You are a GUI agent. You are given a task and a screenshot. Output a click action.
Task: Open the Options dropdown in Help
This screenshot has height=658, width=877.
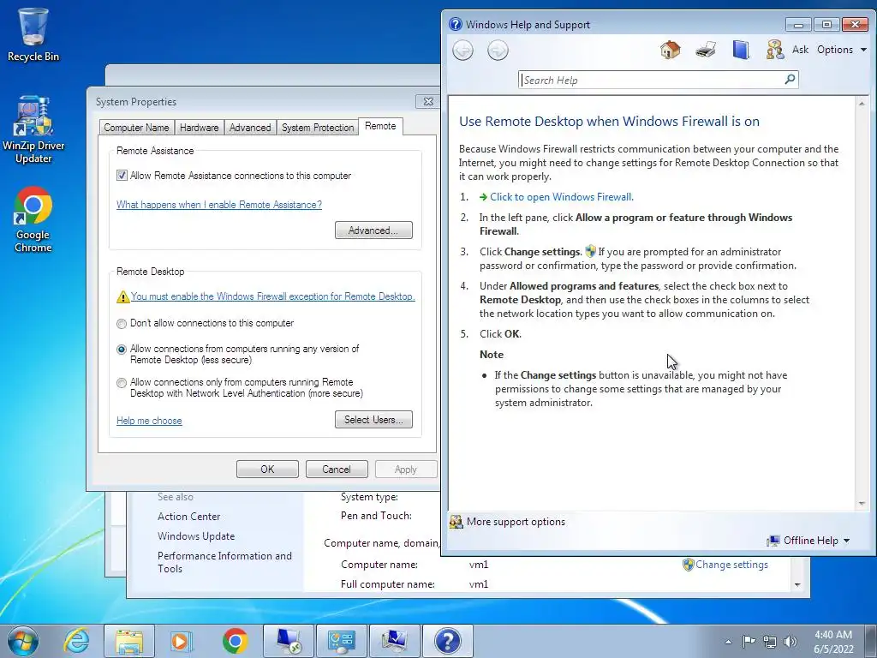point(842,49)
